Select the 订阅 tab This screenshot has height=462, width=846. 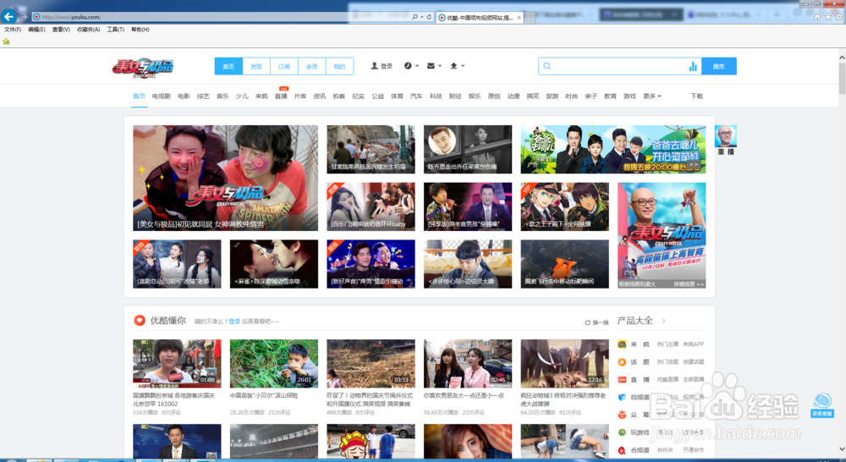tap(284, 66)
